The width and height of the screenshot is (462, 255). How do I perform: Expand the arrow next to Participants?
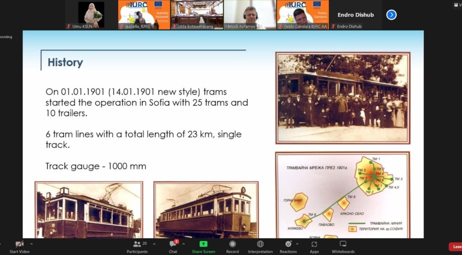[x=154, y=244]
